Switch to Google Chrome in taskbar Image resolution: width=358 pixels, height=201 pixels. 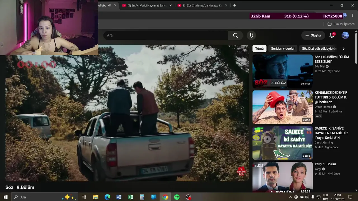tap(165, 197)
